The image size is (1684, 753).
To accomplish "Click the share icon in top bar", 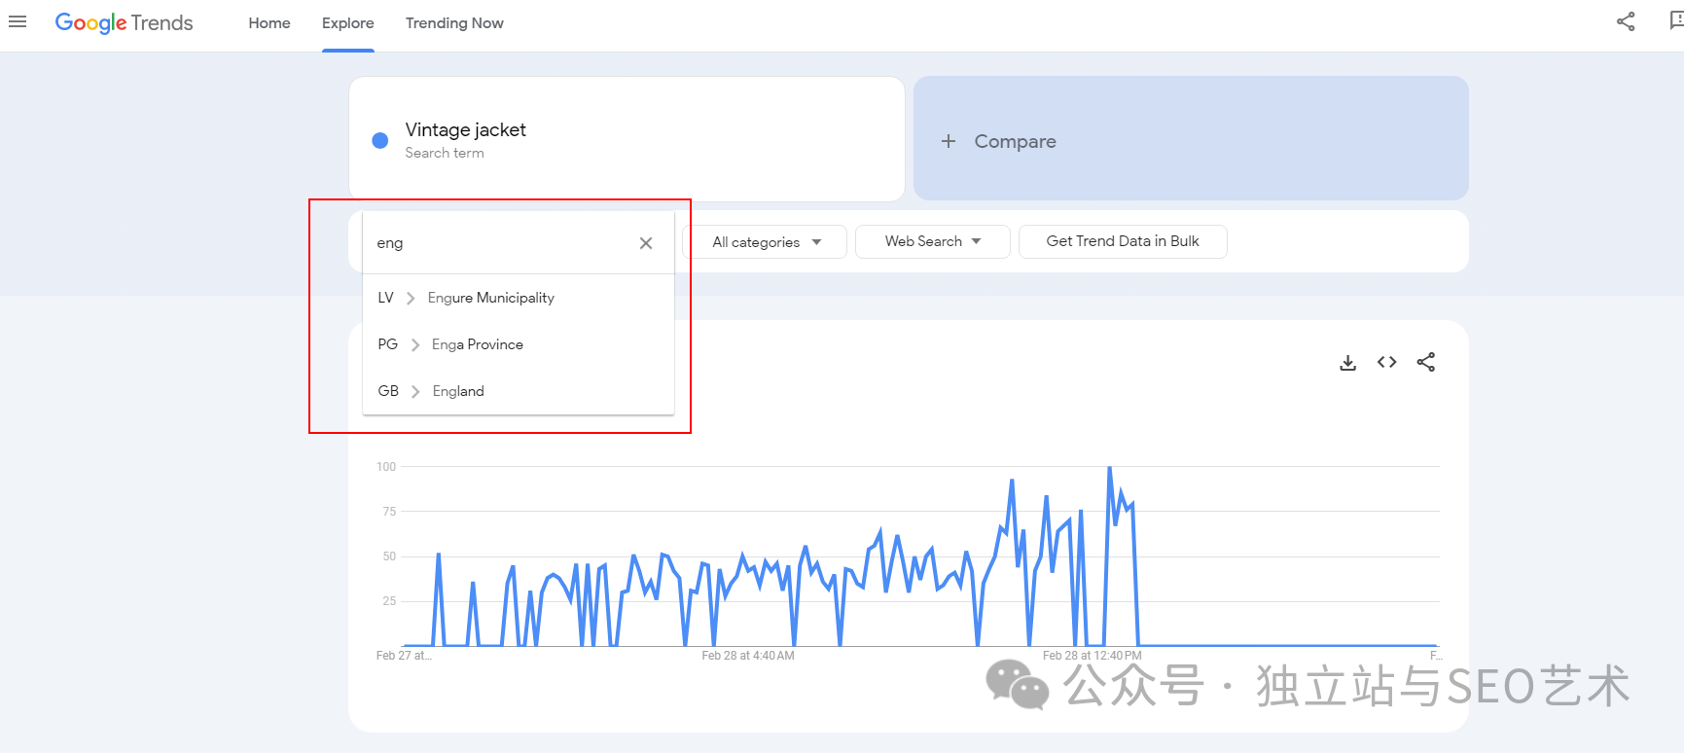I will pos(1626,21).
